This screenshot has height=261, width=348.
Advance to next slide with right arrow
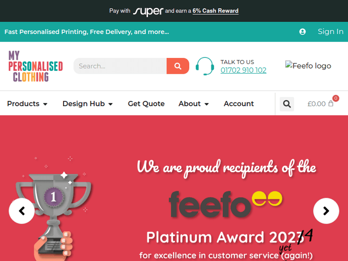326,211
